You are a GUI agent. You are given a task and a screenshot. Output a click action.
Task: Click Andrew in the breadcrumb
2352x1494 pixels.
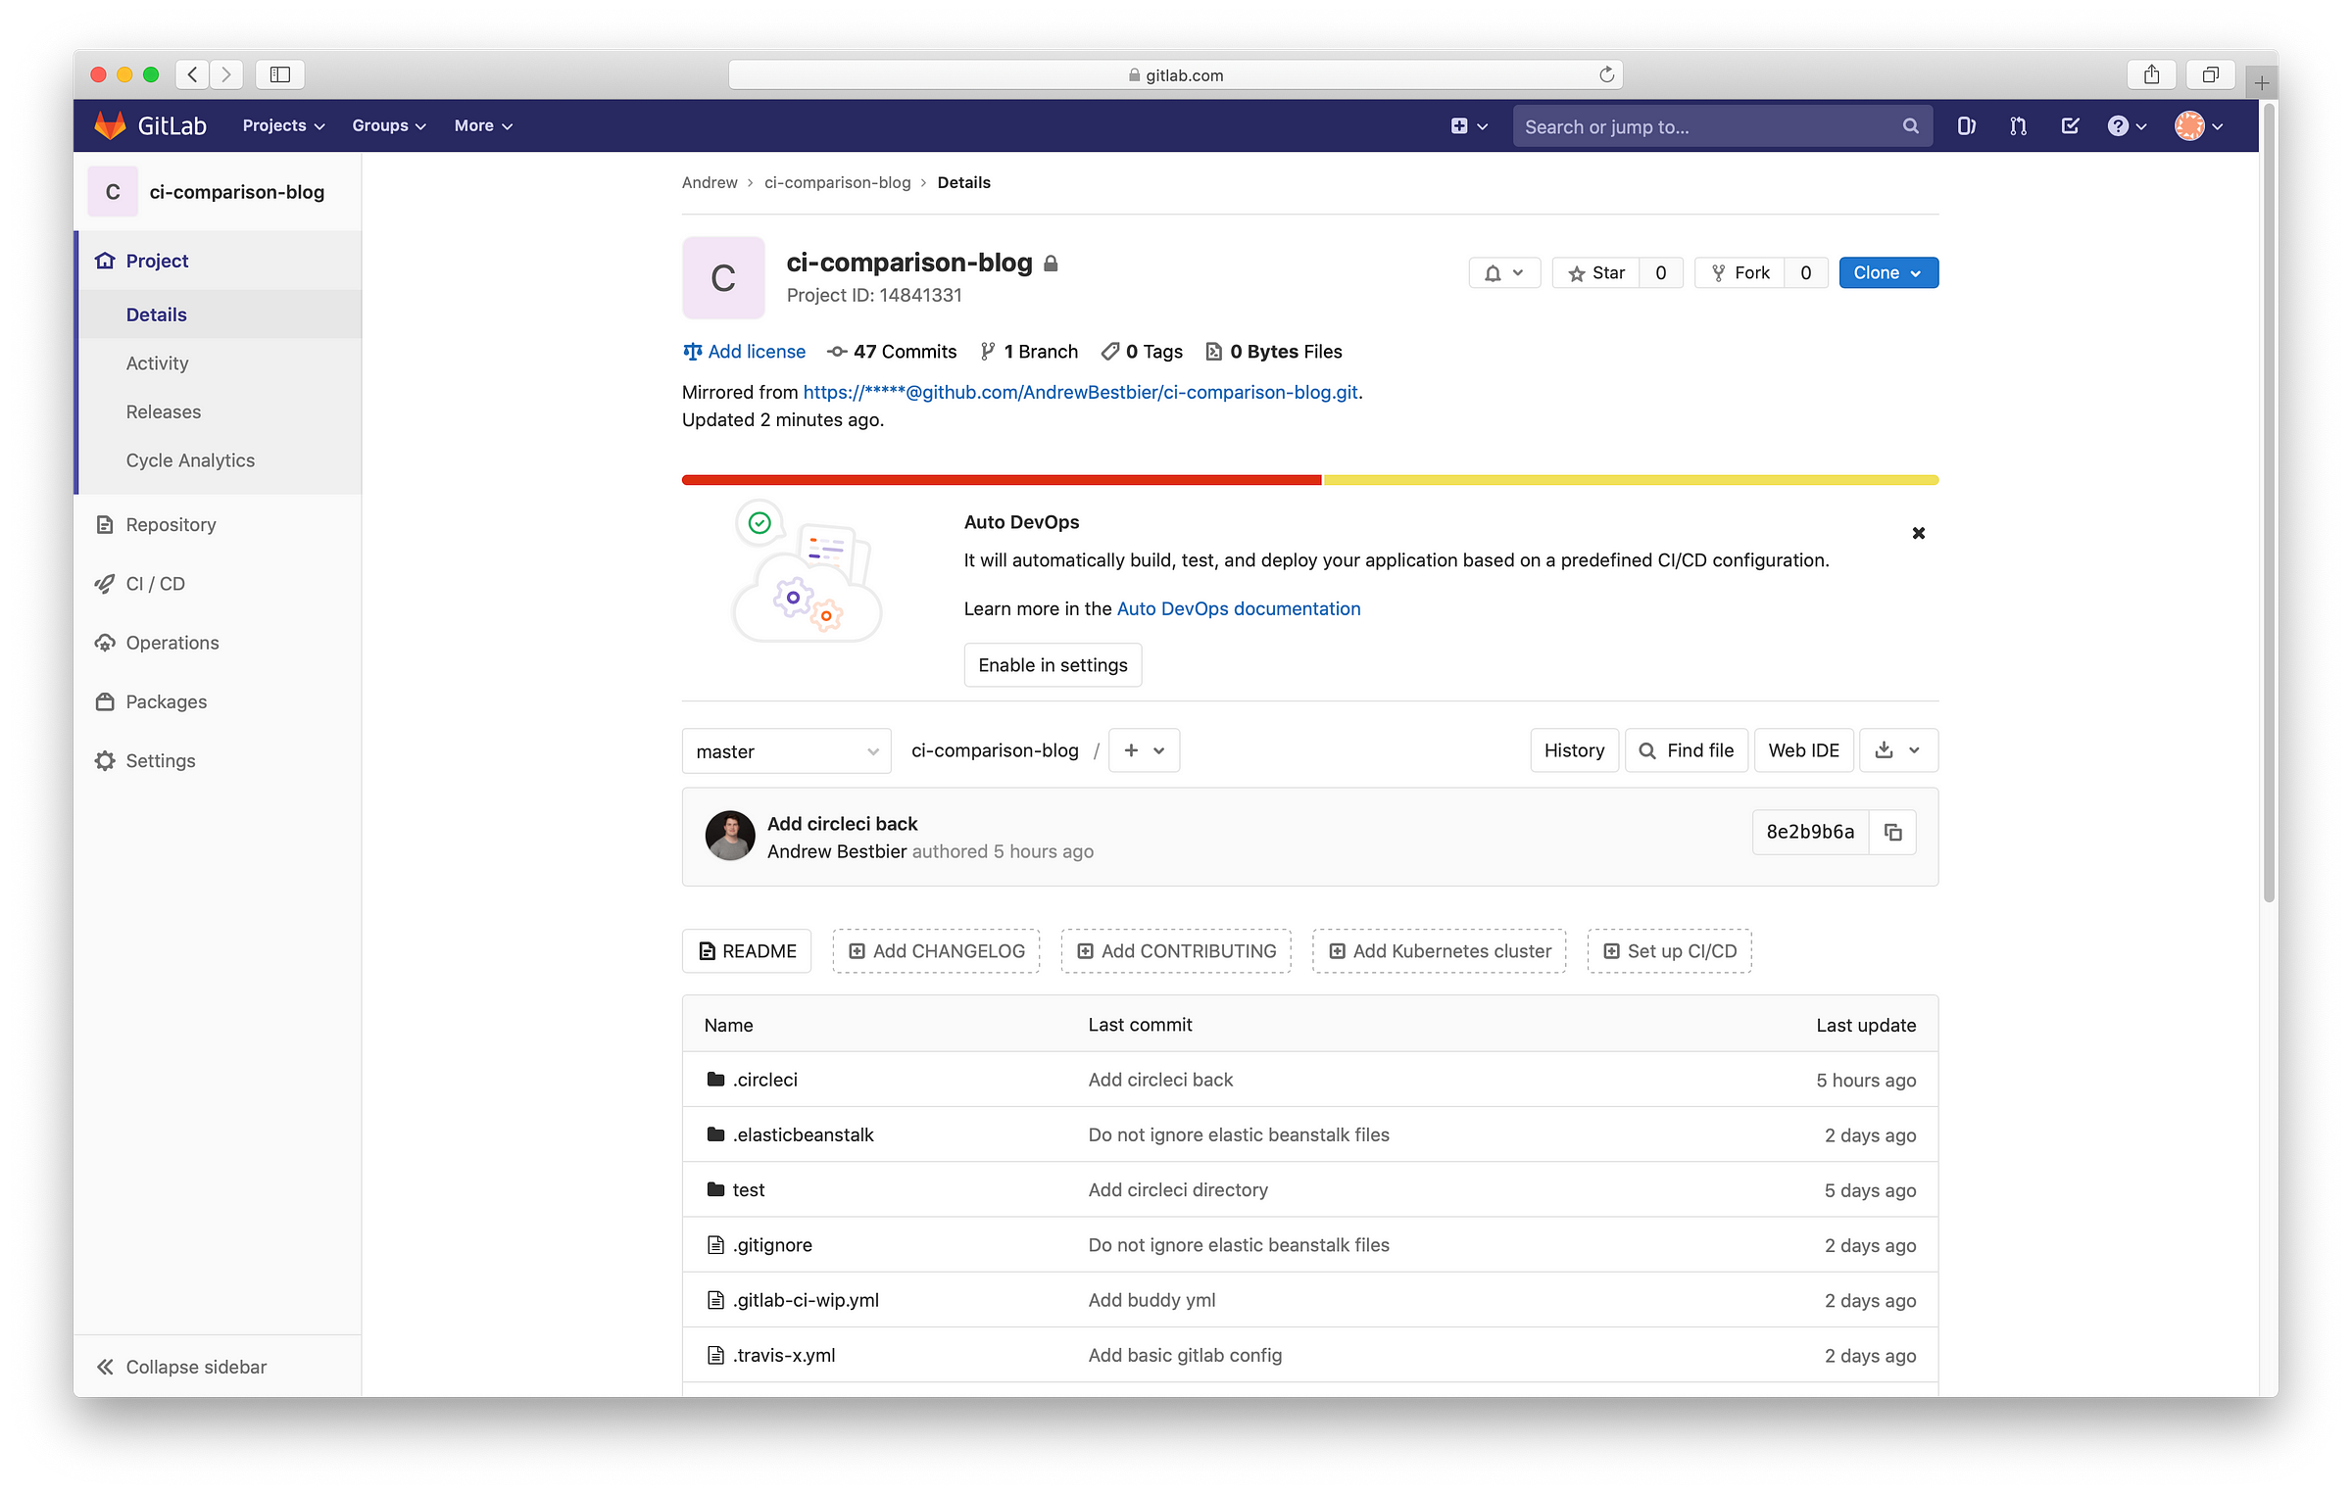[x=710, y=183]
